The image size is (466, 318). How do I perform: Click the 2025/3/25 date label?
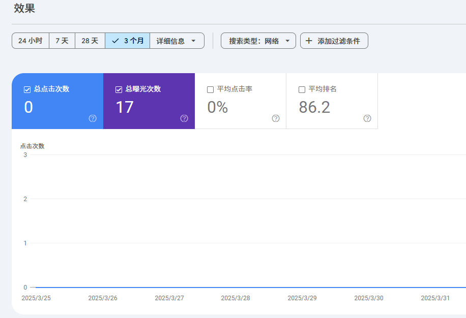[x=36, y=298]
